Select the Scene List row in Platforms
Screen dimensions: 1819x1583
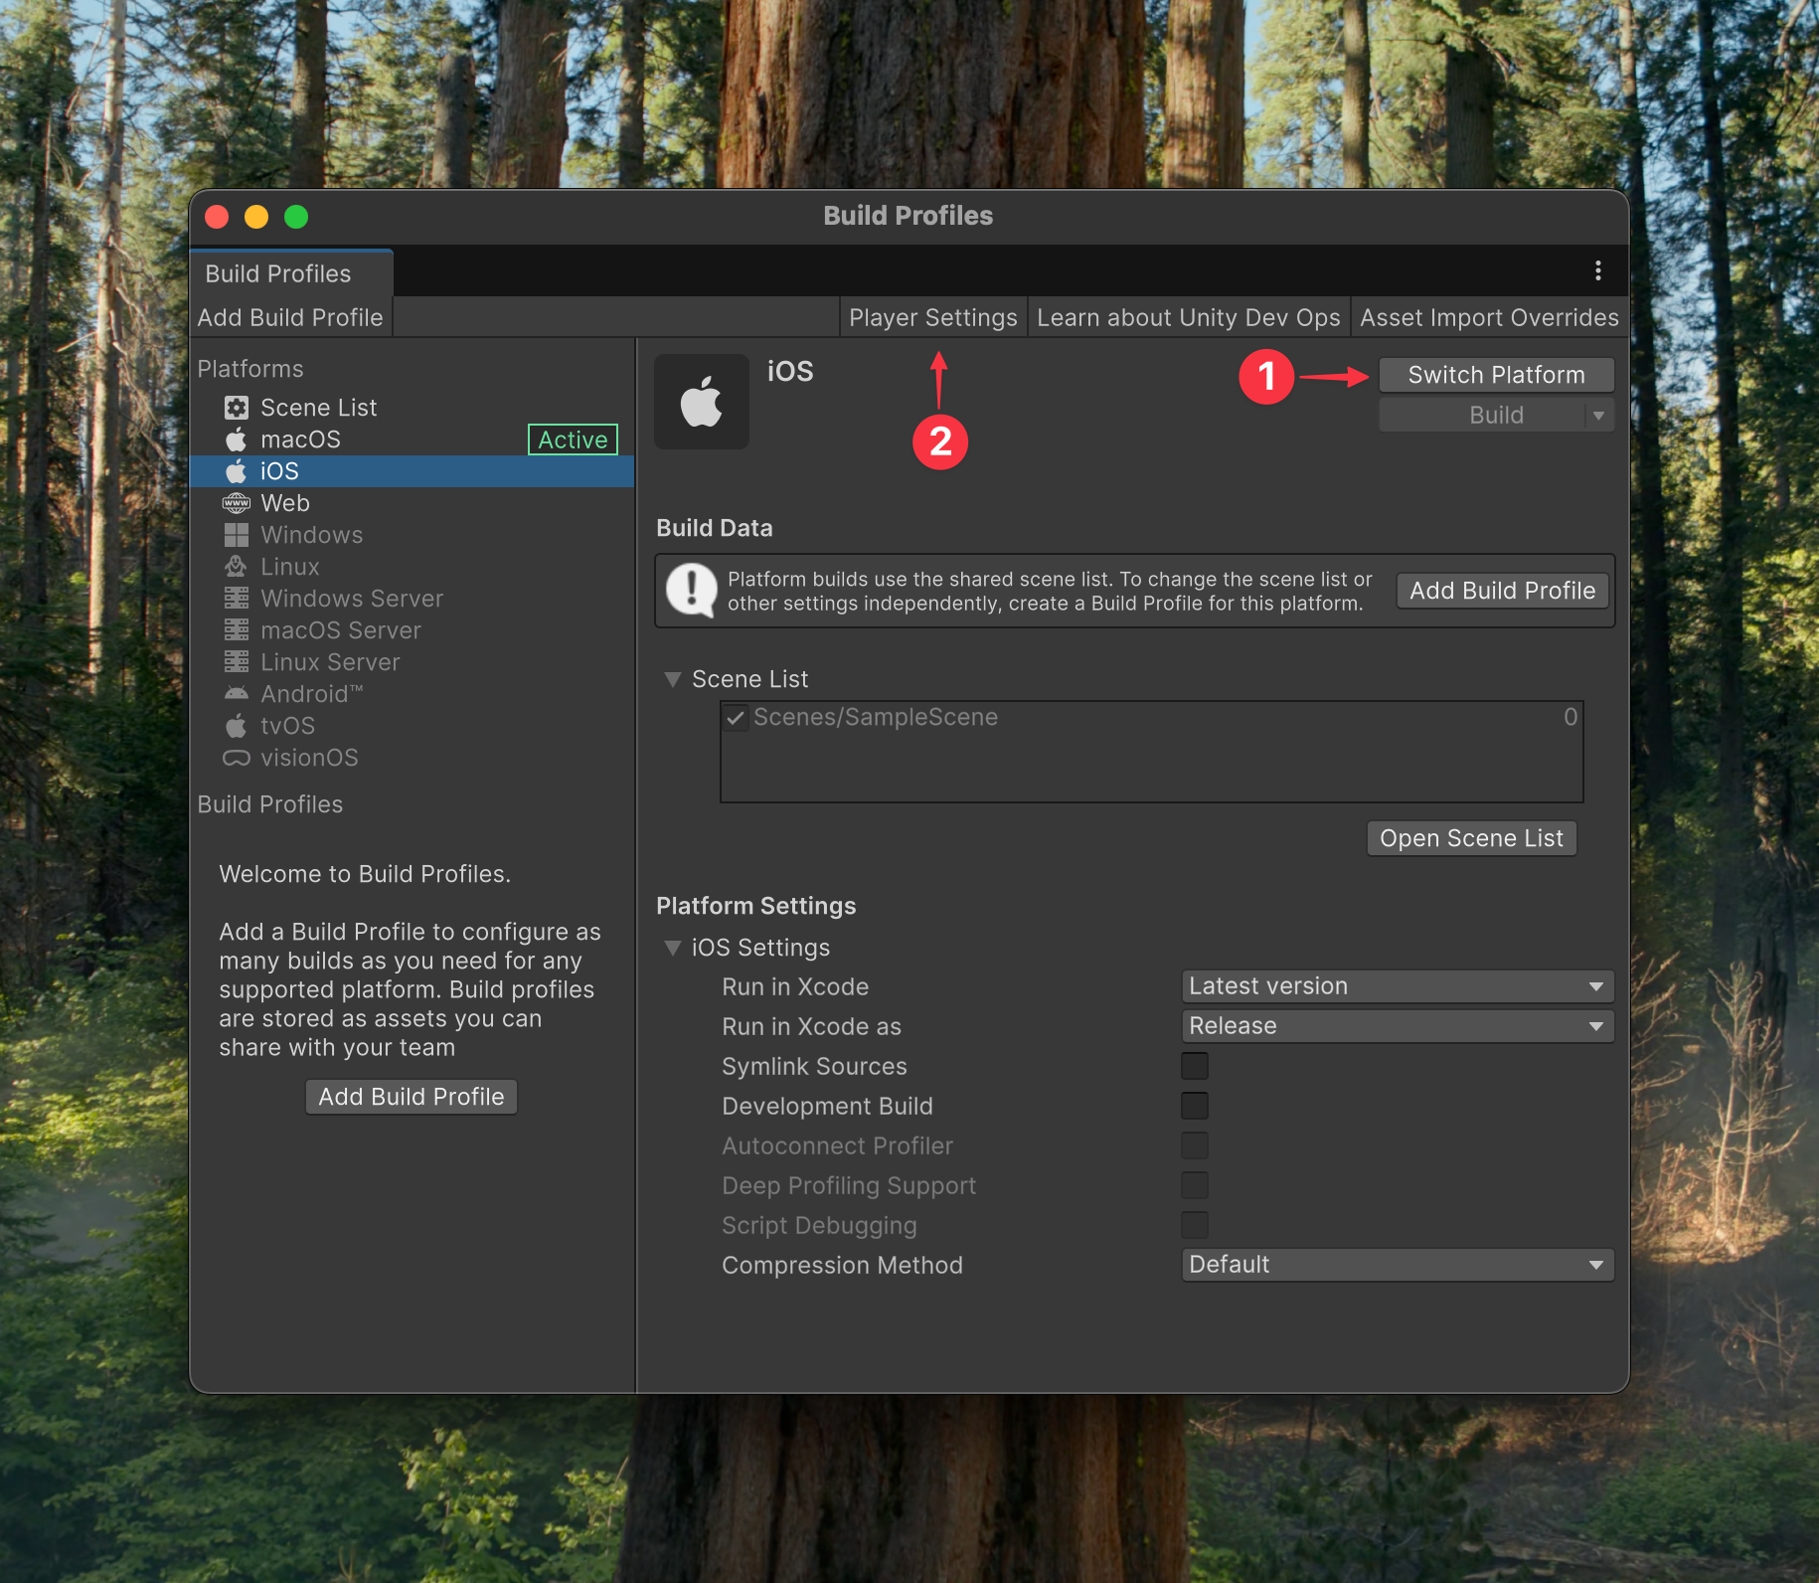tap(412, 408)
